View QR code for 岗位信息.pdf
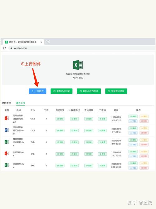This screenshot has width=156, height=209. pos(102,154)
